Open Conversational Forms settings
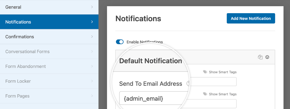The image size is (290, 109). coord(49,52)
